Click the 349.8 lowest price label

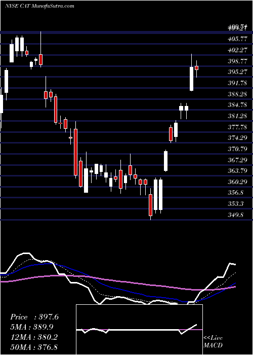[236, 215]
